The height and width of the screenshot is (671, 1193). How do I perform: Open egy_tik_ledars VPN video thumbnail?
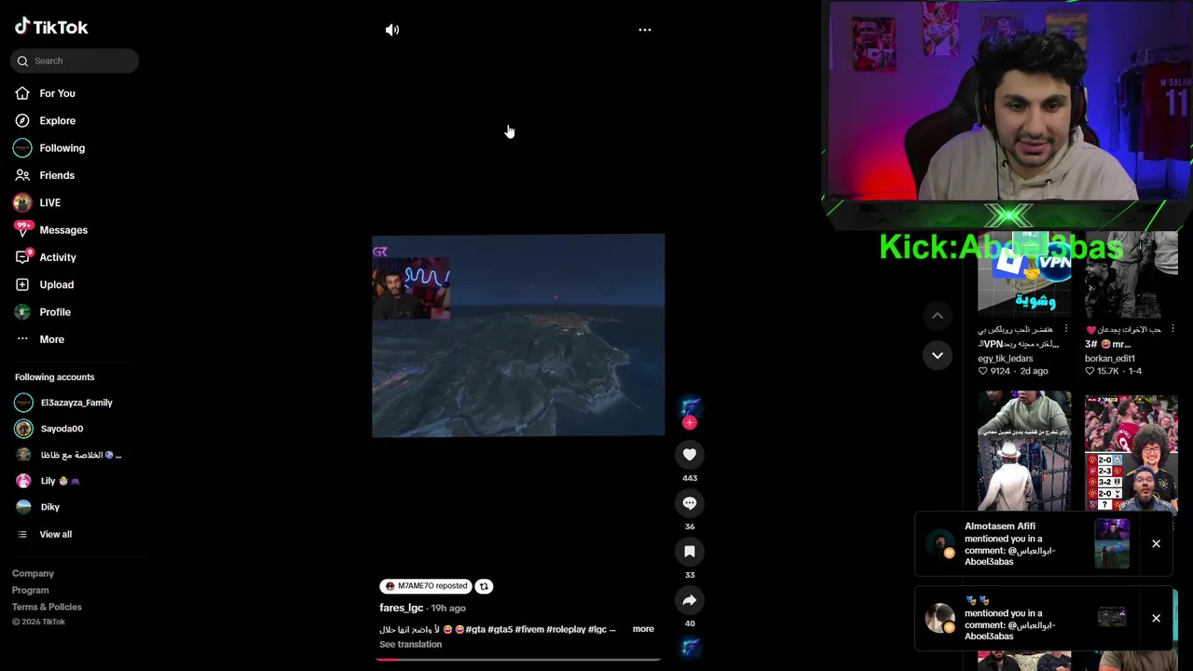[1024, 275]
